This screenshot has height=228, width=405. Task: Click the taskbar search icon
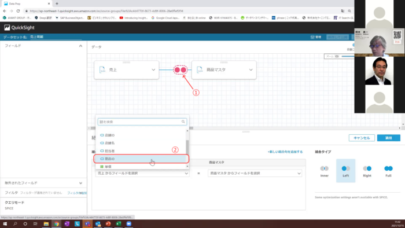click(x=15, y=223)
